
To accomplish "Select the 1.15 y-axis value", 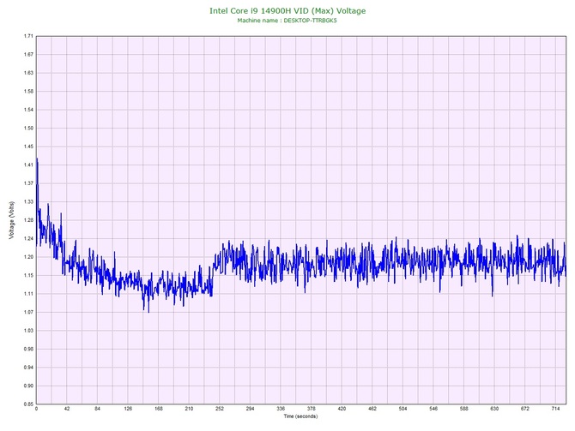I will [28, 275].
